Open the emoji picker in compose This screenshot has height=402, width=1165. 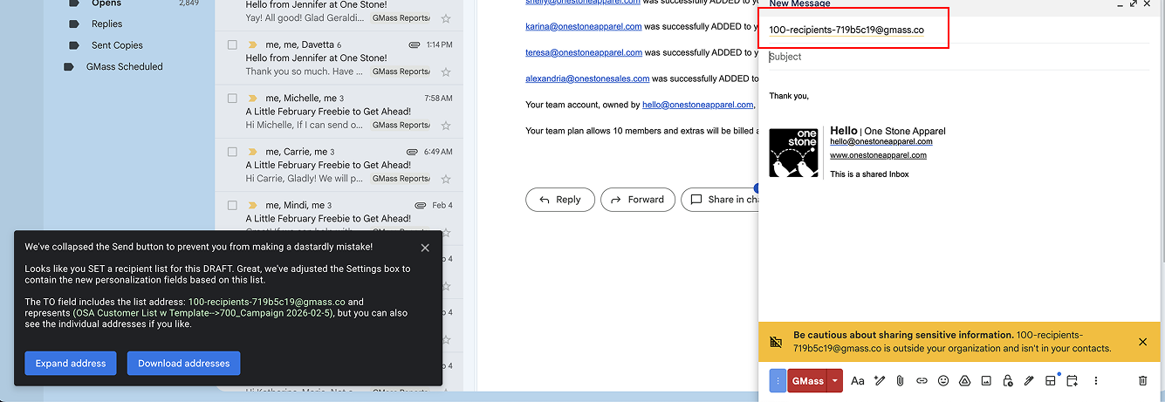click(943, 381)
